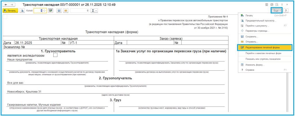Screen dimensions: 295x116
Task: Select Редактирование печатной формы menu item
Action: point(265,48)
